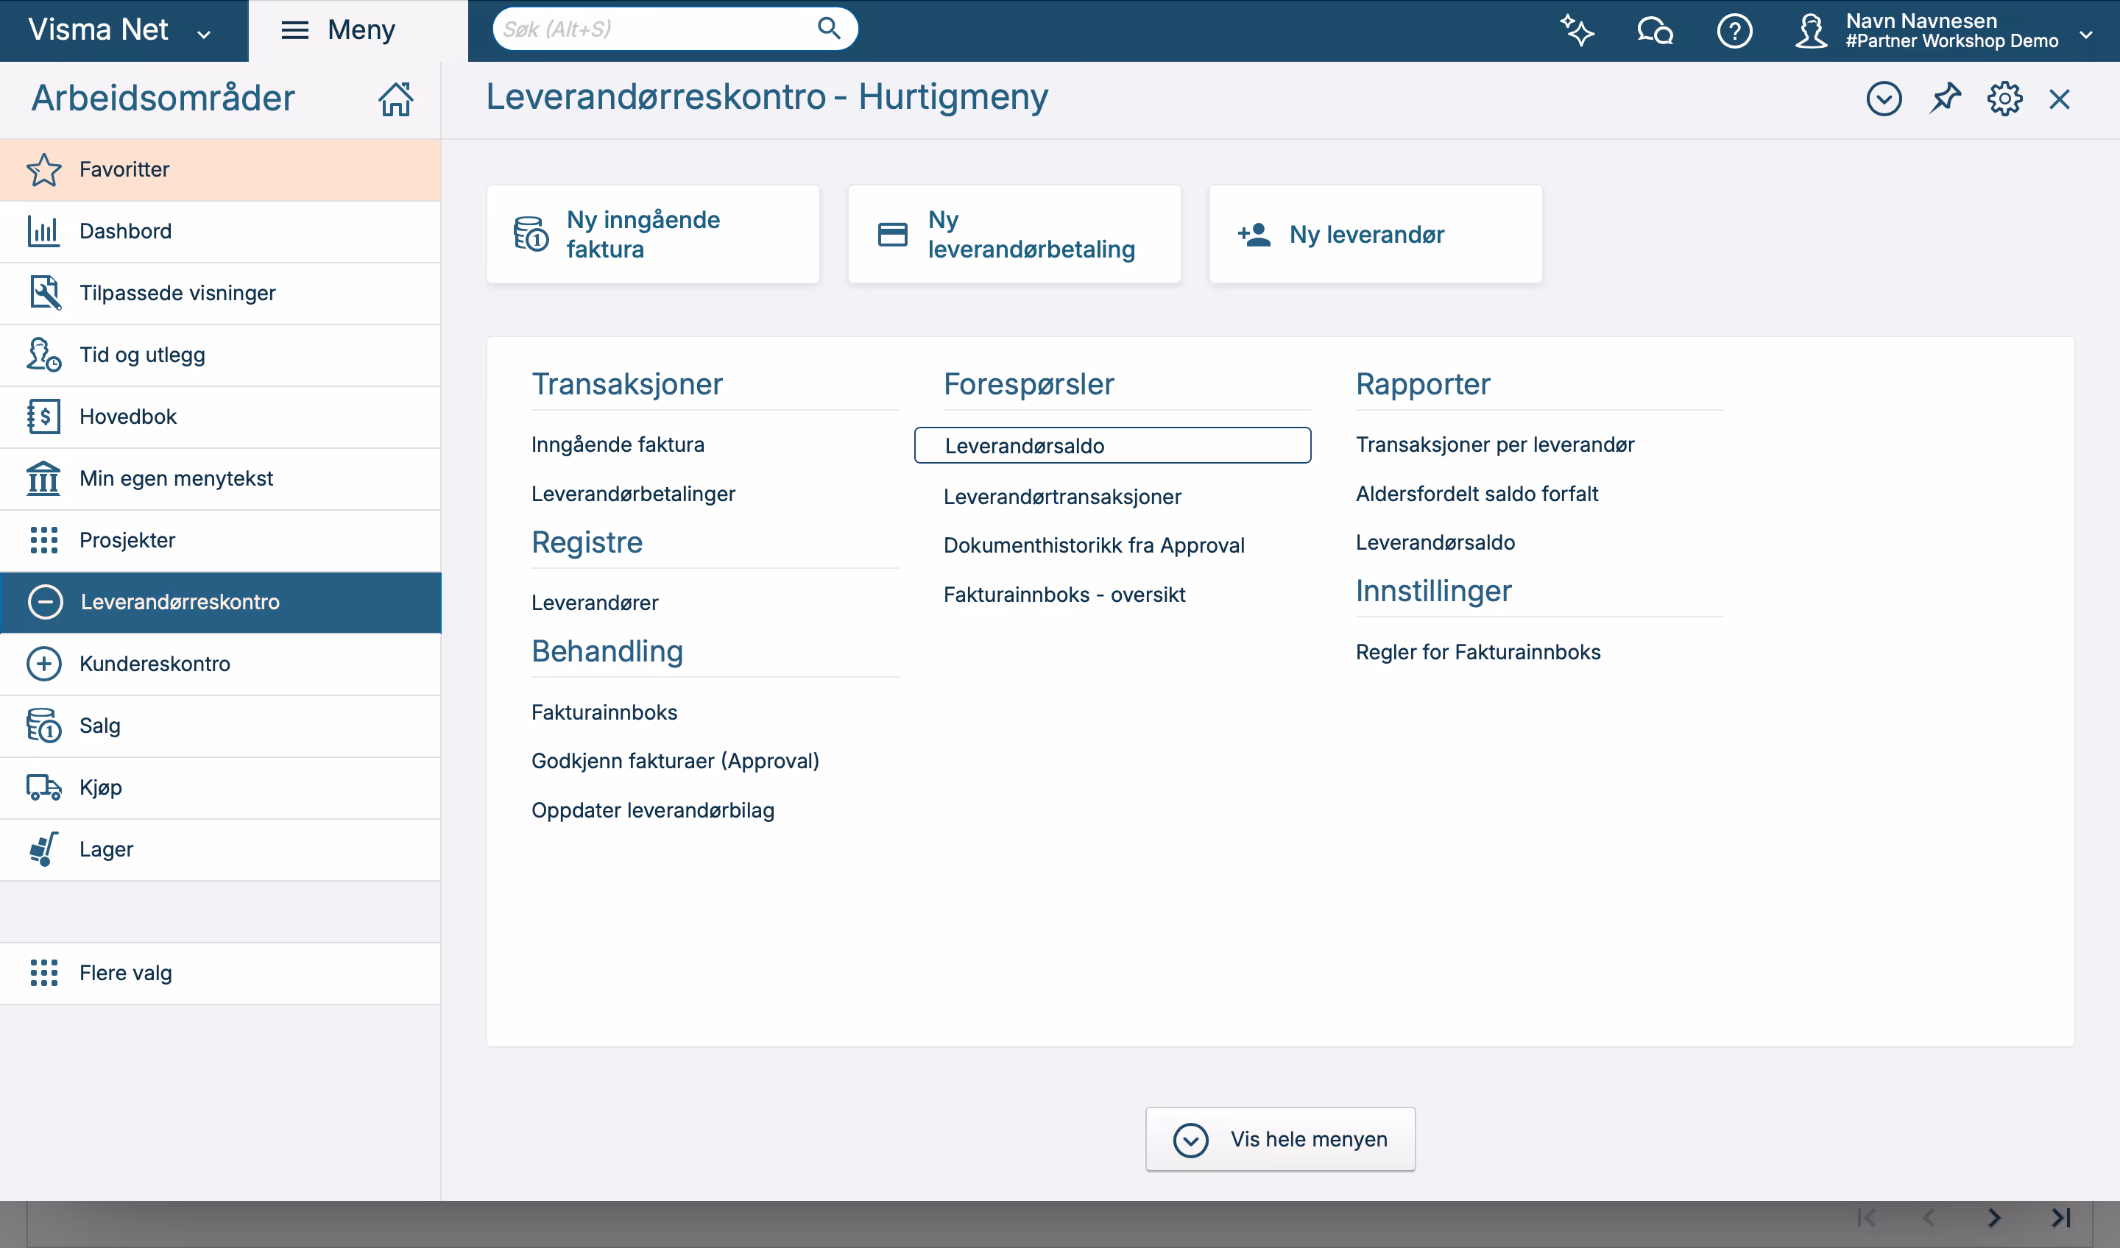Click Ny inngående faktura button
2120x1248 pixels.
[653, 234]
